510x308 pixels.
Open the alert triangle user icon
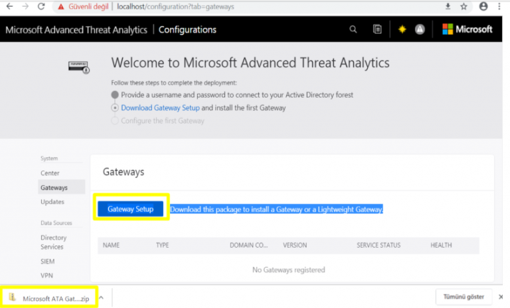click(x=420, y=29)
